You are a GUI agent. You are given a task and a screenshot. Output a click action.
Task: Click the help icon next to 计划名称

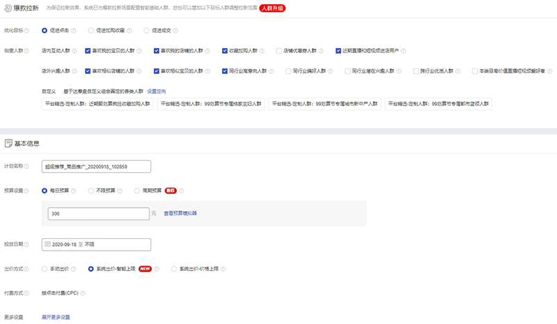point(26,166)
